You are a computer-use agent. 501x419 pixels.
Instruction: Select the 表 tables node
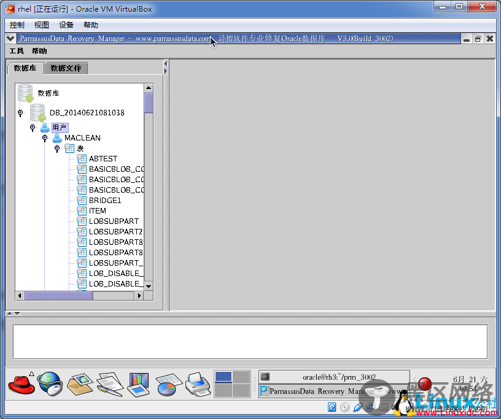(80, 148)
